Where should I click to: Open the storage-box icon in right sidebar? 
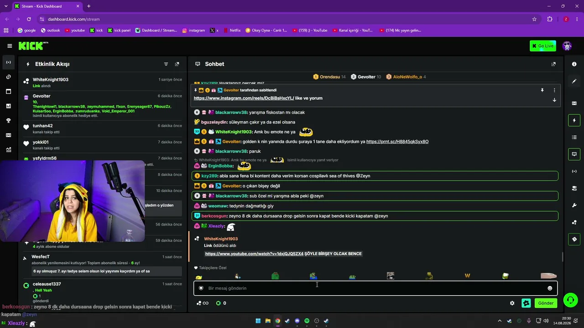tap(574, 188)
